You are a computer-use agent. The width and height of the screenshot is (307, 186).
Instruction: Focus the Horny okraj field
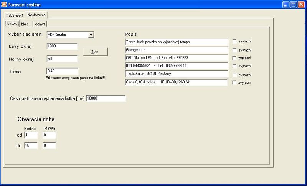[x=62, y=59]
